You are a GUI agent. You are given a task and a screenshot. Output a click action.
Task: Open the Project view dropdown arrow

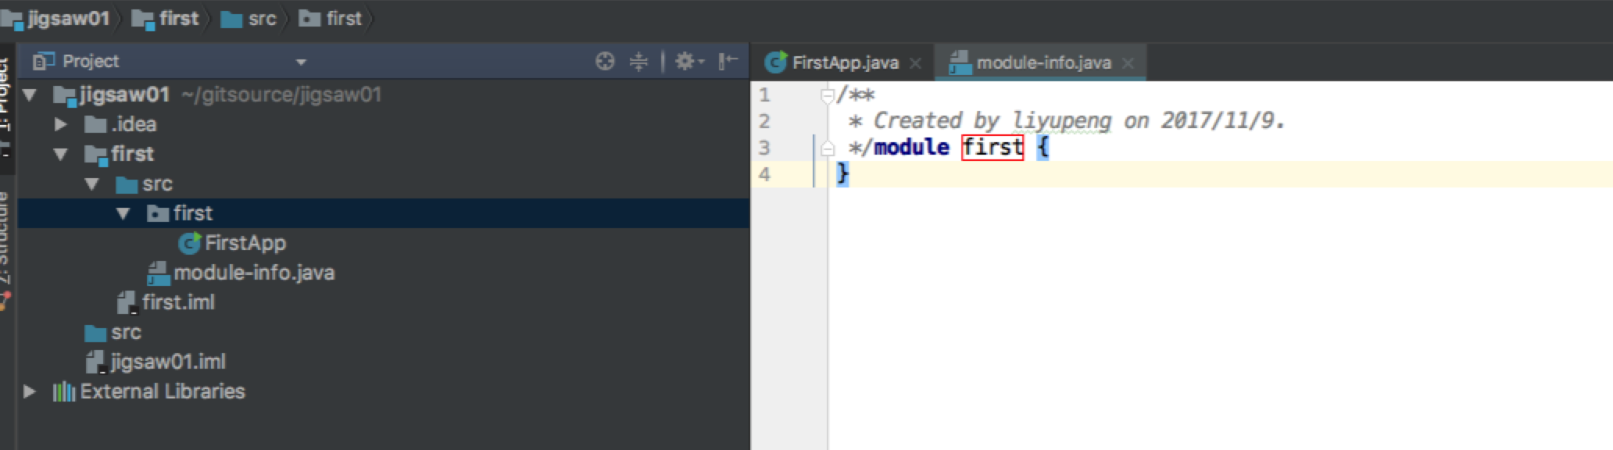[301, 62]
